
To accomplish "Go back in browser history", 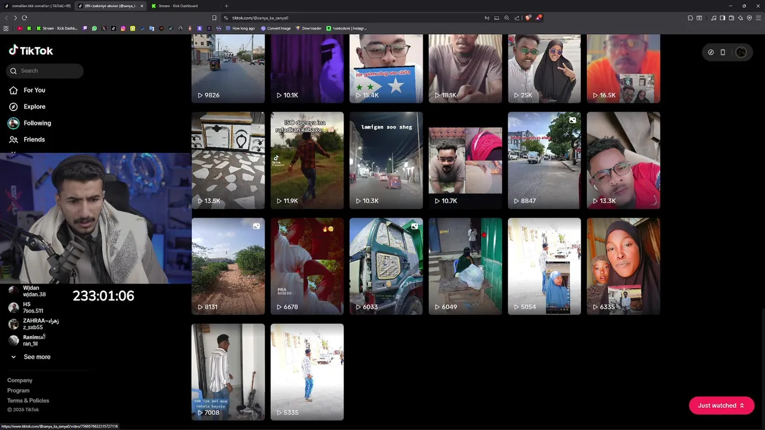I will pyautogui.click(x=7, y=18).
